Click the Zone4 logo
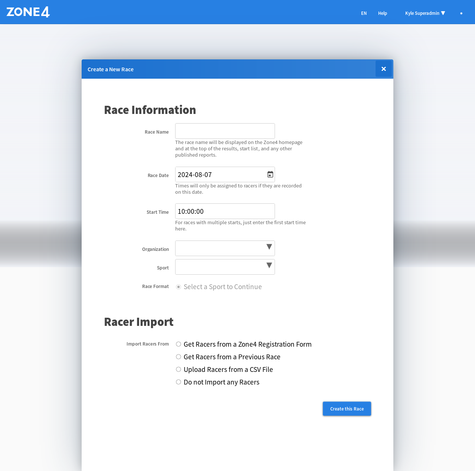The height and width of the screenshot is (471, 475). pos(28,12)
